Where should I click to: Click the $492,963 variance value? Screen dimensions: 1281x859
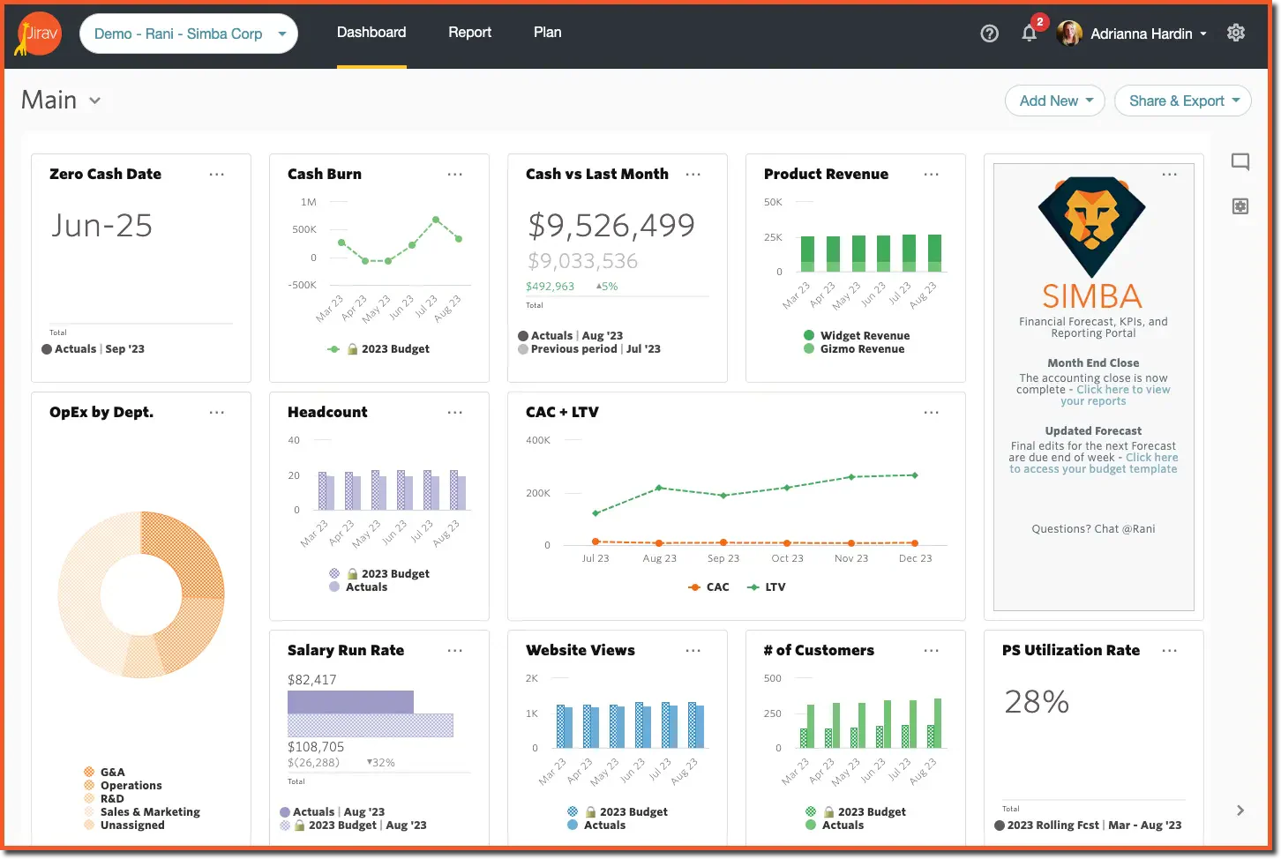(550, 287)
